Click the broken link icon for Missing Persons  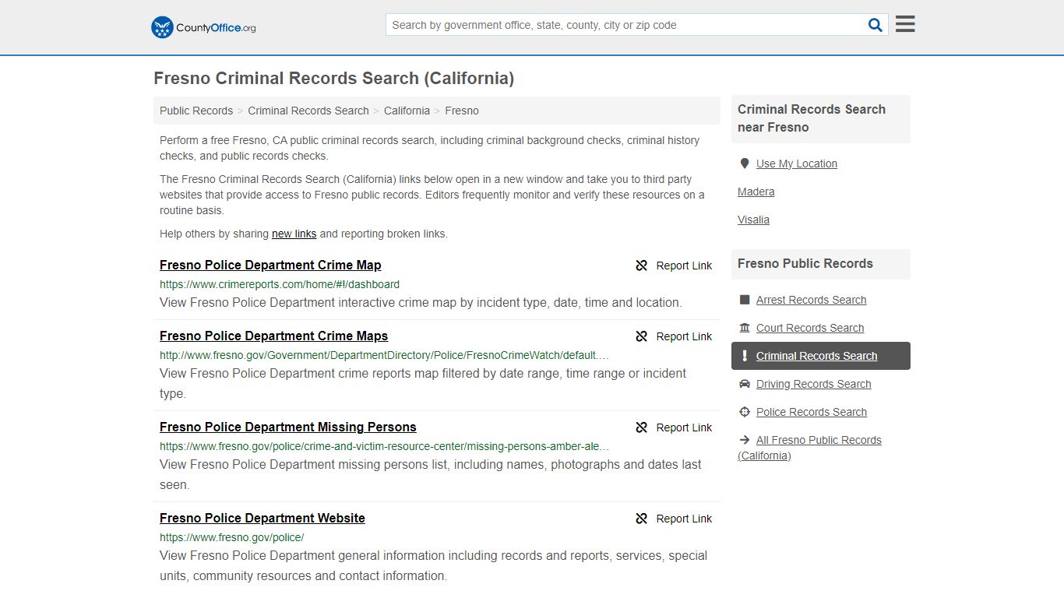click(642, 427)
